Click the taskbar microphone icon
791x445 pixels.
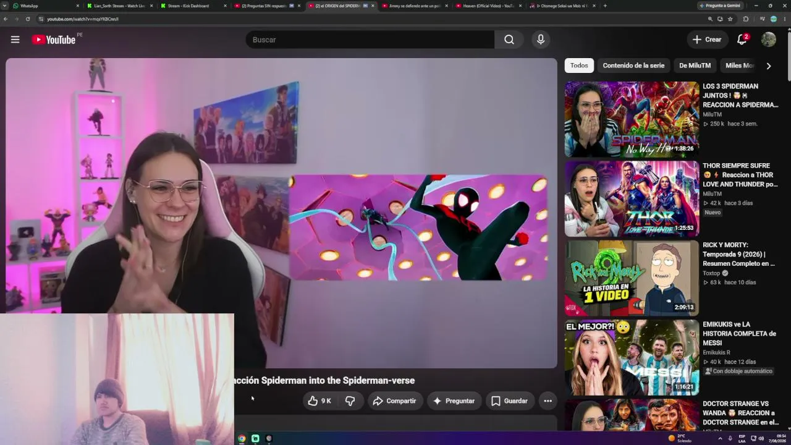[x=730, y=438]
